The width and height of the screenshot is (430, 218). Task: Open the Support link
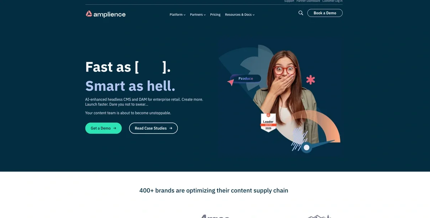pyautogui.click(x=289, y=1)
